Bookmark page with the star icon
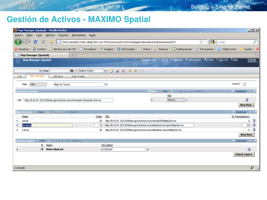The image size is (267, 200). pyautogui.click(x=201, y=42)
